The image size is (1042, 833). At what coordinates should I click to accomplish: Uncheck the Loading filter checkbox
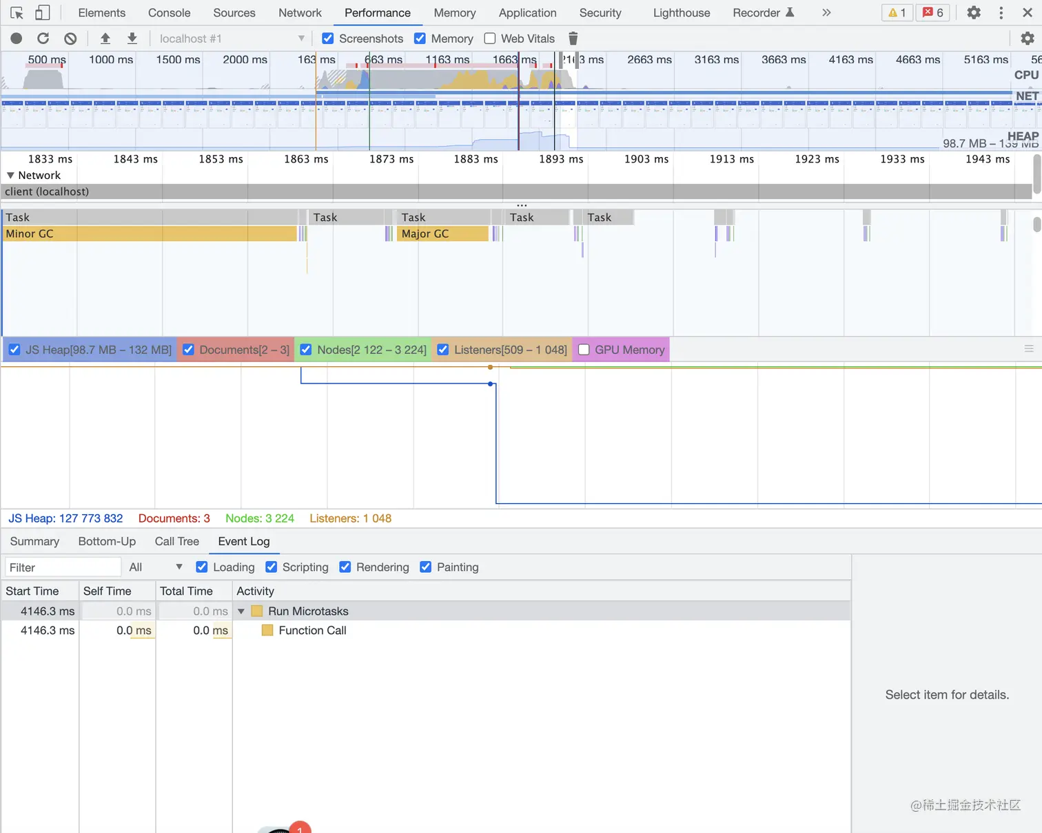[202, 567]
